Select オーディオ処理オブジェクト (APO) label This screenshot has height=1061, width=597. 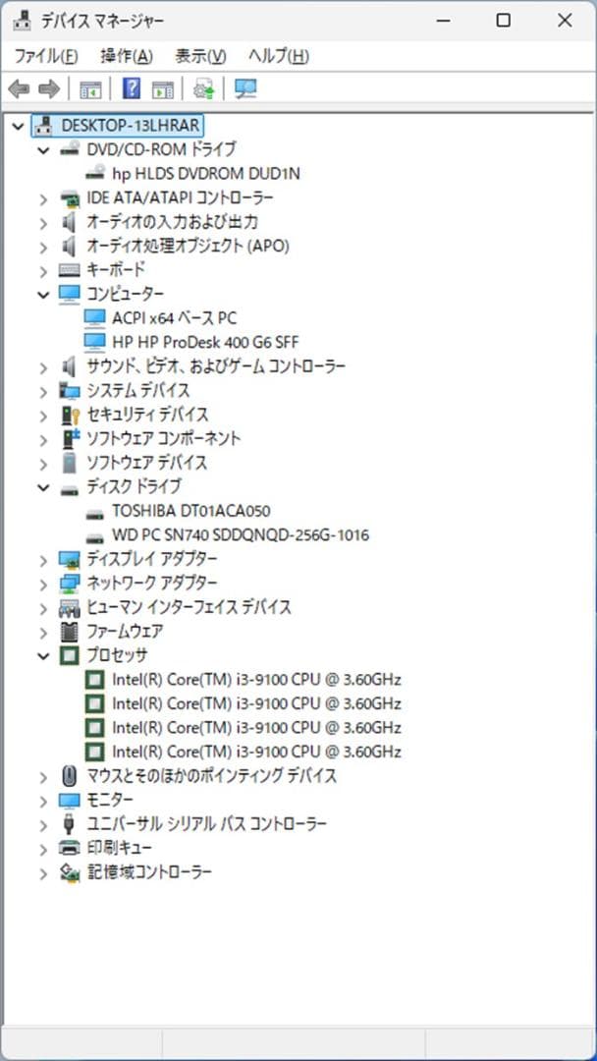188,246
